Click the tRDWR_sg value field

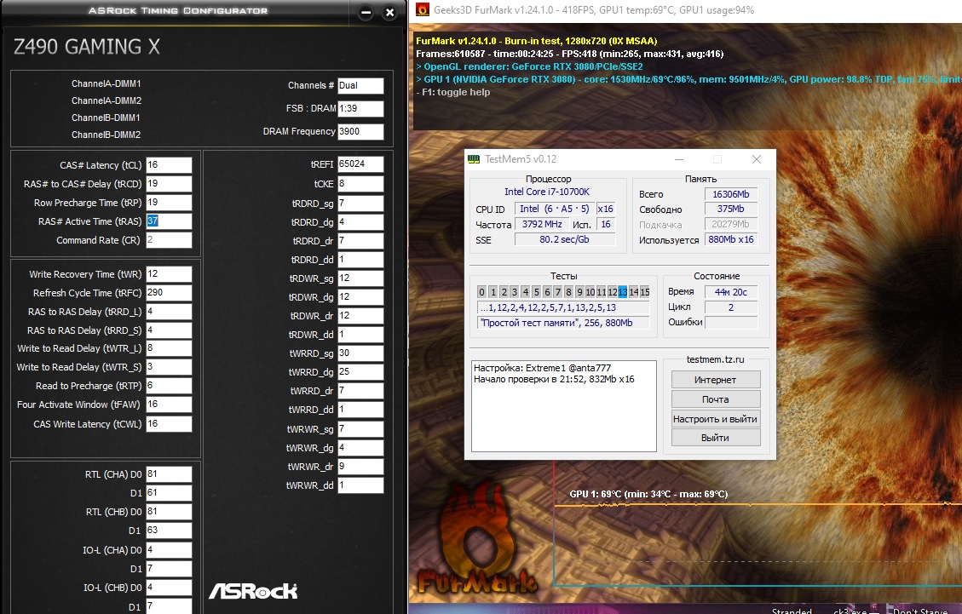click(x=360, y=278)
